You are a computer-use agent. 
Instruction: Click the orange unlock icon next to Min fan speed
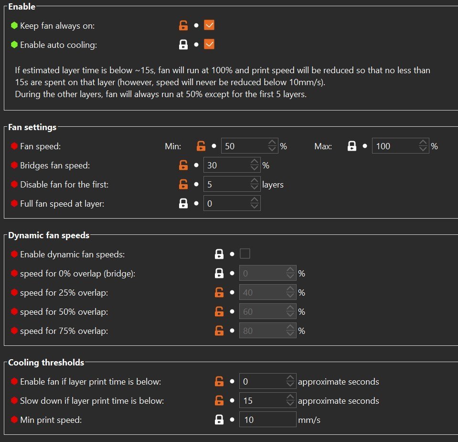coord(201,146)
